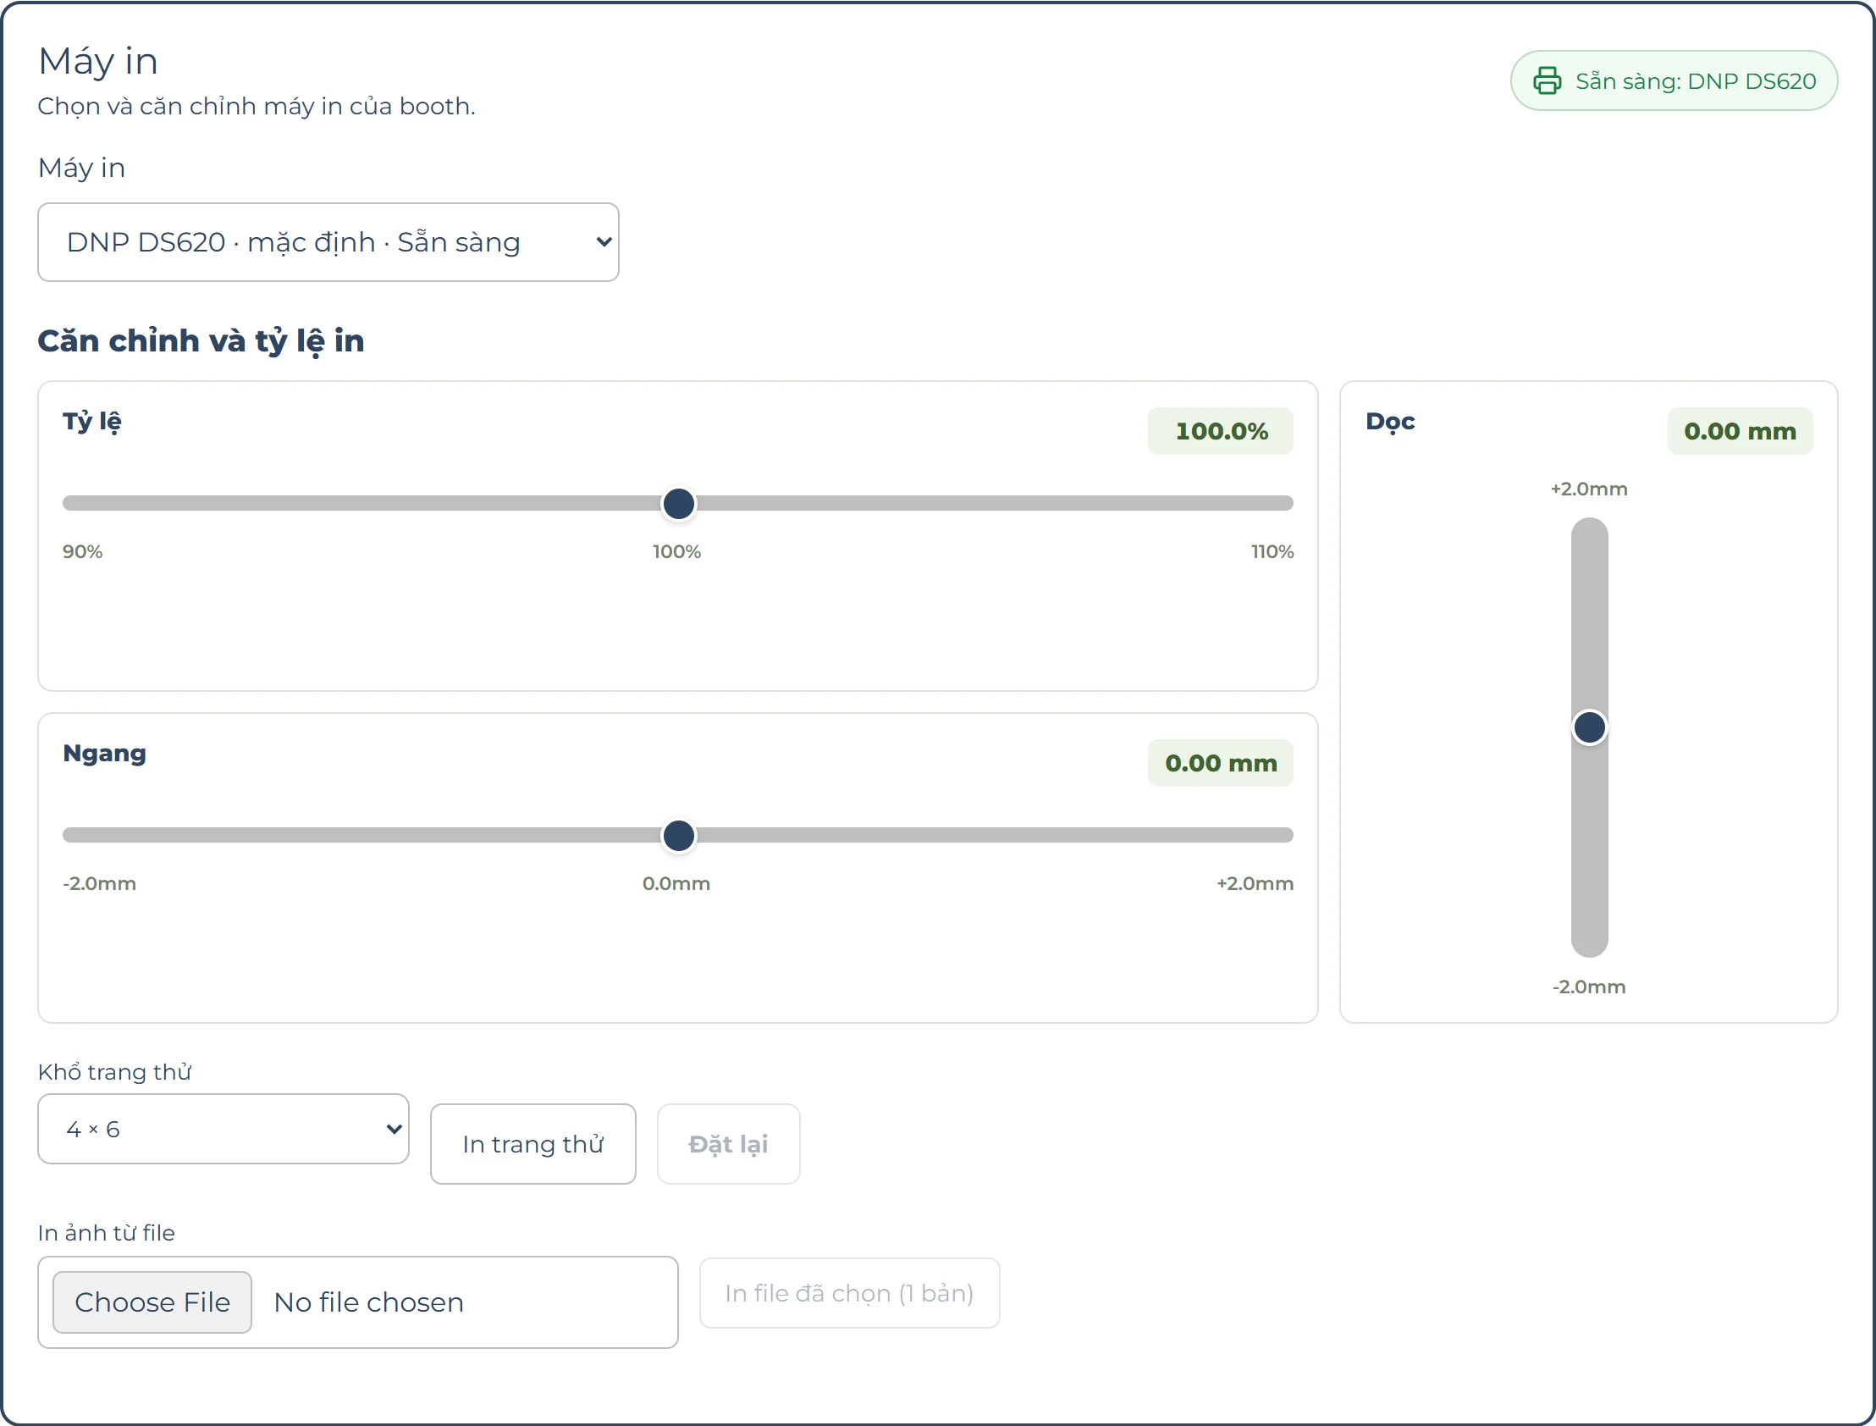Click the +2.0mm label above Dọc slider
Viewport: 1876px width, 1426px height.
coord(1589,489)
